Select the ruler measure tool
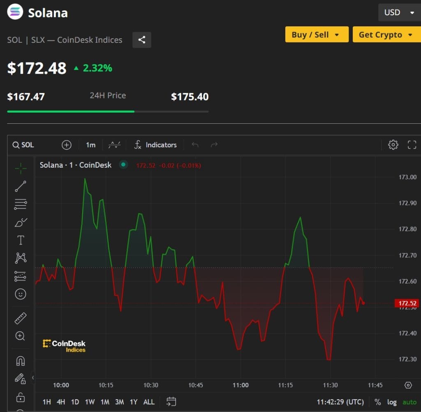The width and height of the screenshot is (421, 412). click(21, 318)
